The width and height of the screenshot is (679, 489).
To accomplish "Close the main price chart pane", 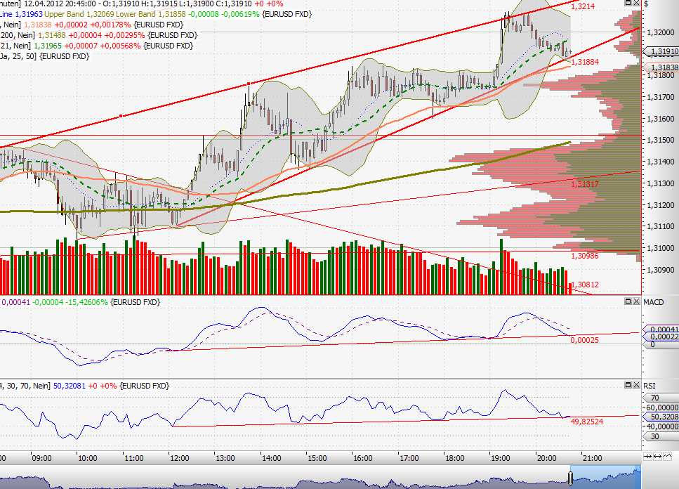I will point(637,3).
